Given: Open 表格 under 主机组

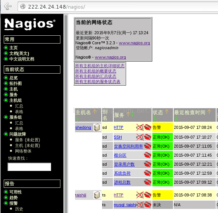Looking at the screenshot, I should pos(19,112).
